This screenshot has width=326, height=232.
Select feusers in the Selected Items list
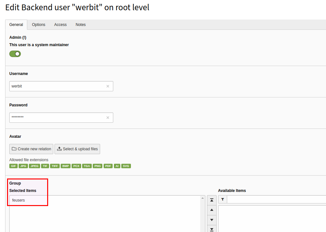tap(19, 200)
